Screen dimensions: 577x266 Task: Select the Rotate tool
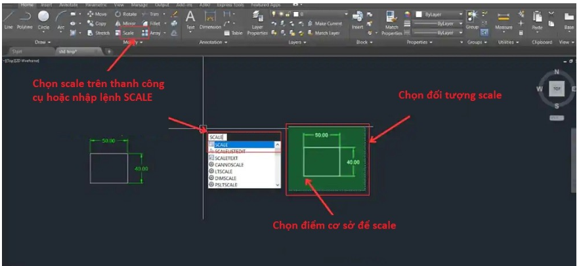tap(125, 14)
